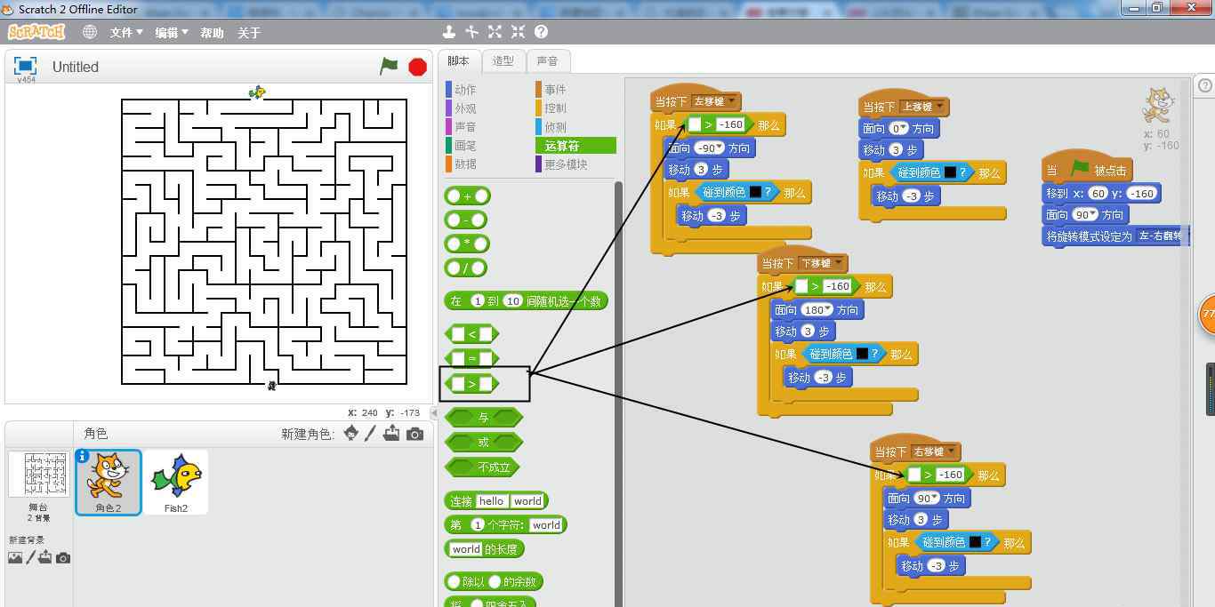Click the 不成立 operator block
The height and width of the screenshot is (607, 1215).
click(483, 467)
